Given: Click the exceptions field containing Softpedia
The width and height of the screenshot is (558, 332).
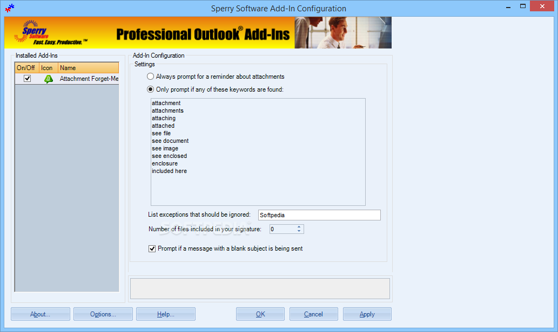Looking at the screenshot, I should pos(319,215).
